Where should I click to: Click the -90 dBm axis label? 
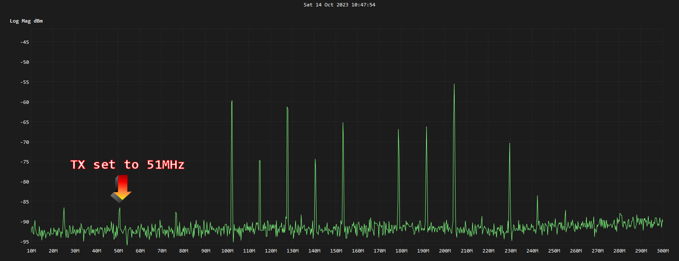(x=25, y=222)
